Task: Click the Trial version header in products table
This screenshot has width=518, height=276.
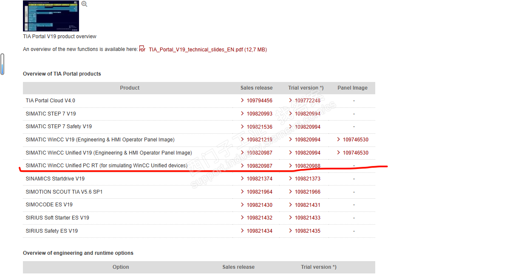Action: tap(306, 88)
